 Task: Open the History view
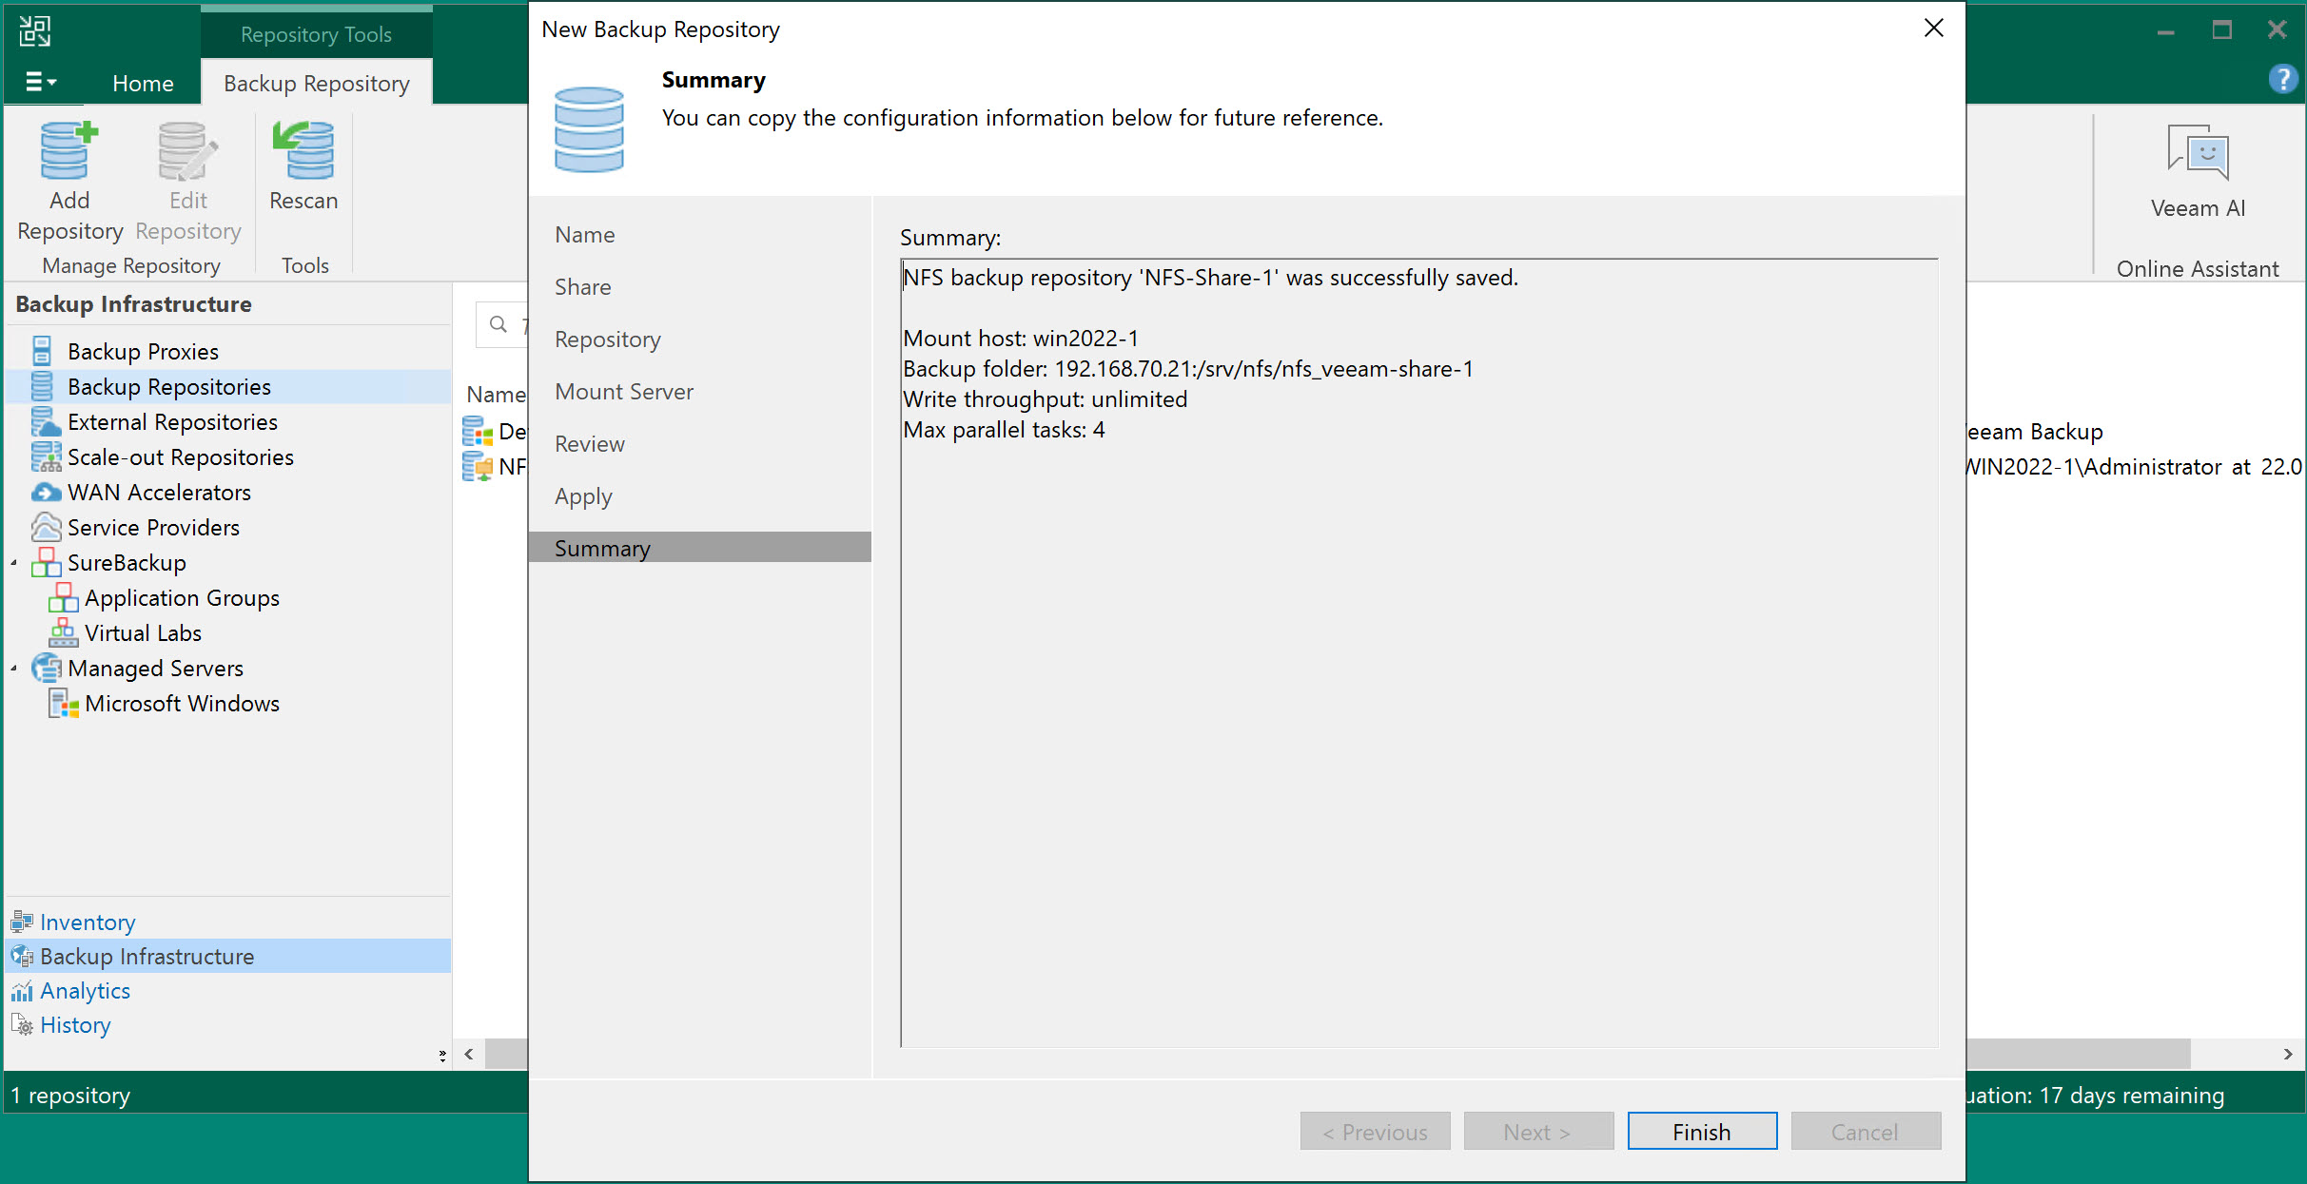pos(75,1025)
